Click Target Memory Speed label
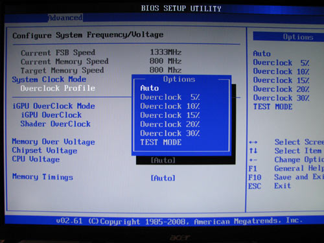This screenshot has width=324, height=243. point(62,71)
